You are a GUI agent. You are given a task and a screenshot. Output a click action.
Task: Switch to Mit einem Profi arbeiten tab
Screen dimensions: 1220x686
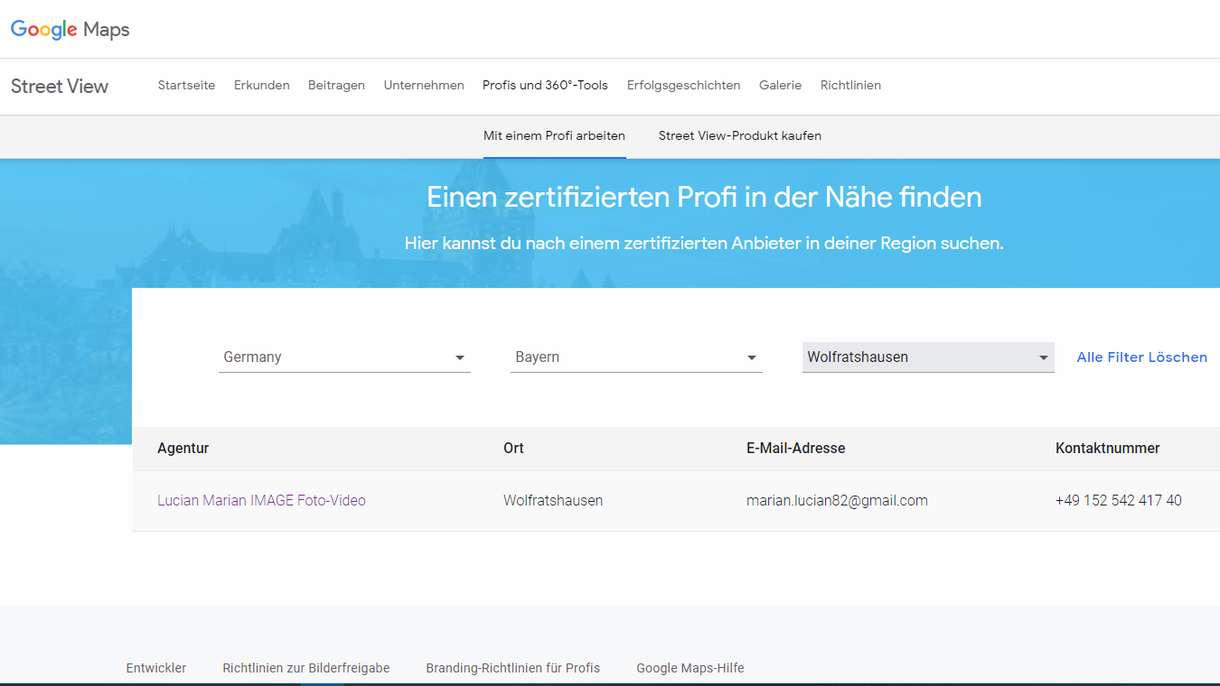click(x=554, y=136)
